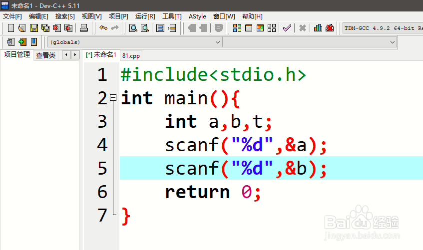Click the closing brace on line 7
This screenshot has width=423, height=250.
[126, 216]
